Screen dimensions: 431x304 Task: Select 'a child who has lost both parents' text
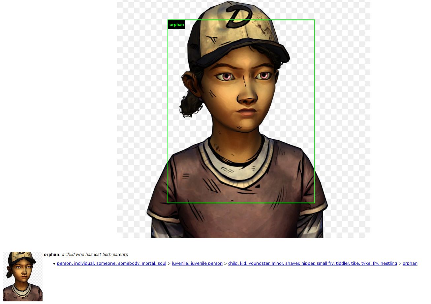[x=95, y=255]
